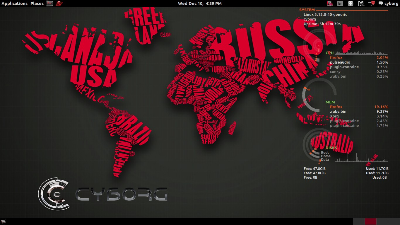Click the SYSTEM header in the monitor
Image resolution: width=400 pixels, height=225 pixels.
pos(307,10)
